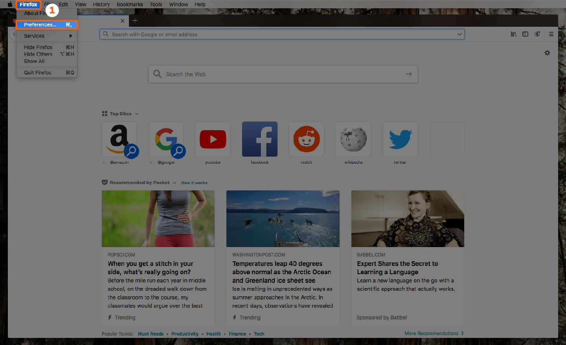Image resolution: width=566 pixels, height=345 pixels.
Task: Open the Babbel language article image
Action: point(408,219)
